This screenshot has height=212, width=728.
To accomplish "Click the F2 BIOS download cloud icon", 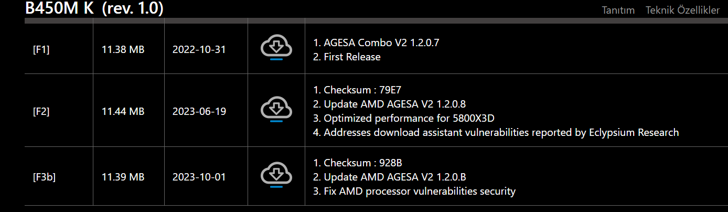I will [276, 108].
